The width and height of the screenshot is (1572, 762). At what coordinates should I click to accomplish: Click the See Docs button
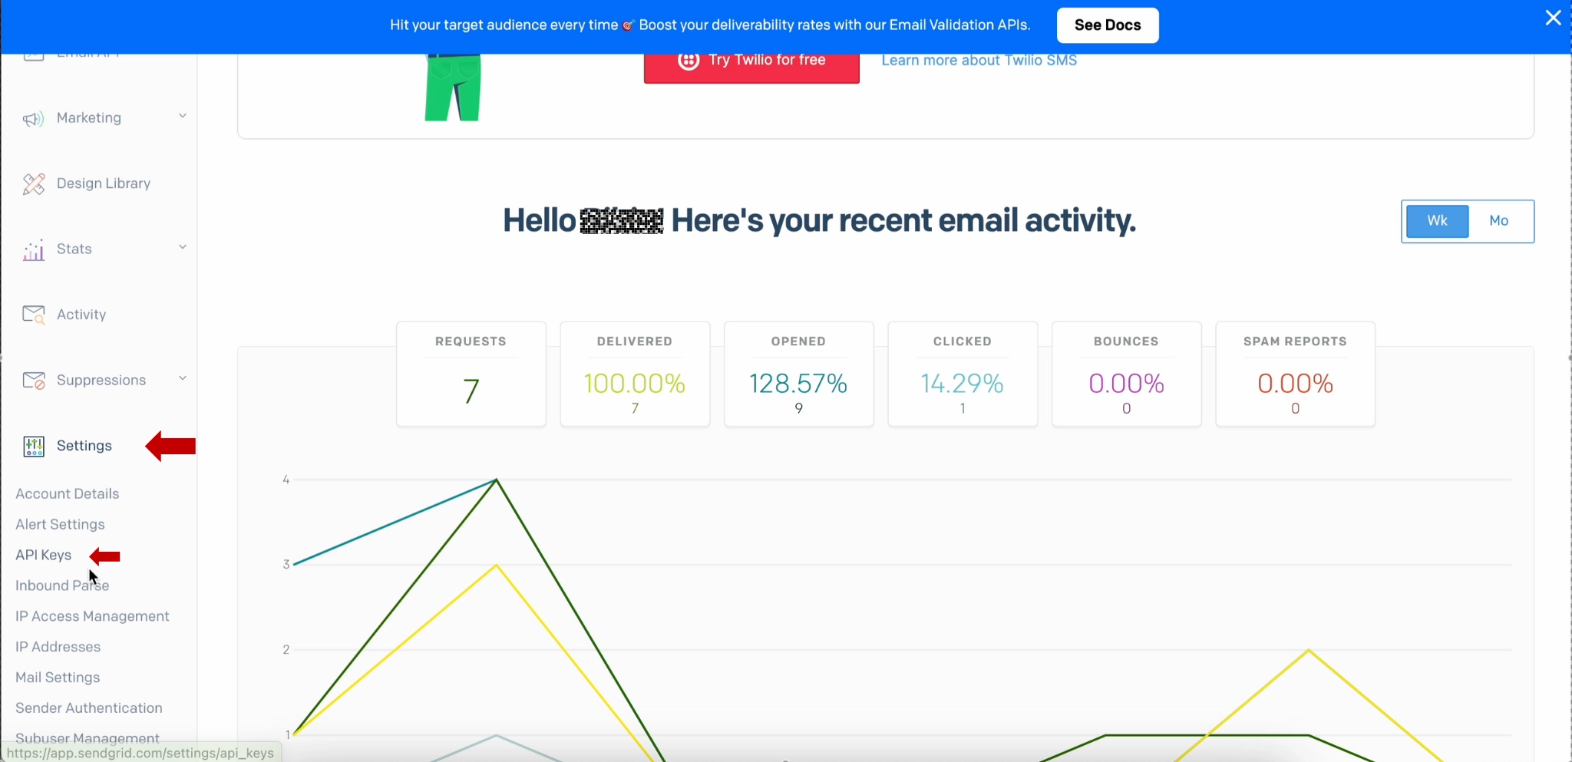click(x=1107, y=25)
